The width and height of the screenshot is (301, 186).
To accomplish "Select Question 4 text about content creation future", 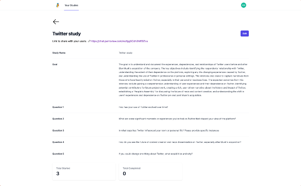I will (180, 142).
